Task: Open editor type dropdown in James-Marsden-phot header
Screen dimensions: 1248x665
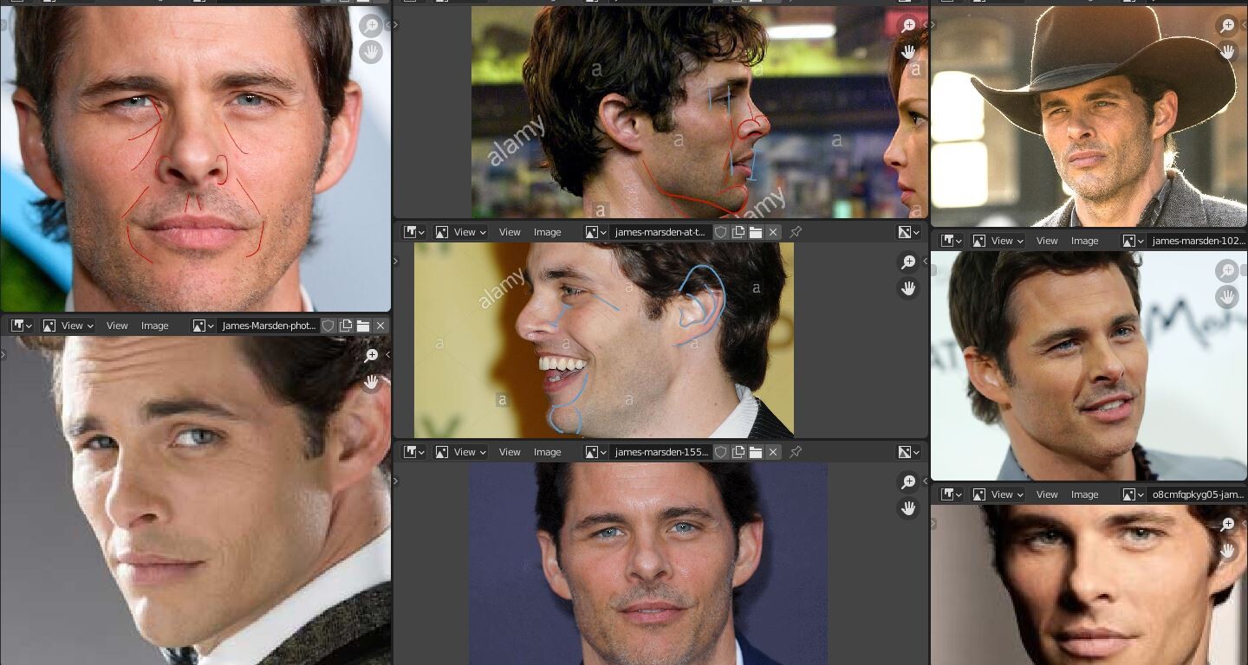Action: coord(21,326)
